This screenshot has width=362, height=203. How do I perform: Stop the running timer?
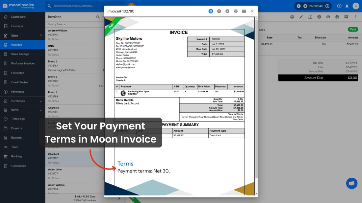point(305,6)
